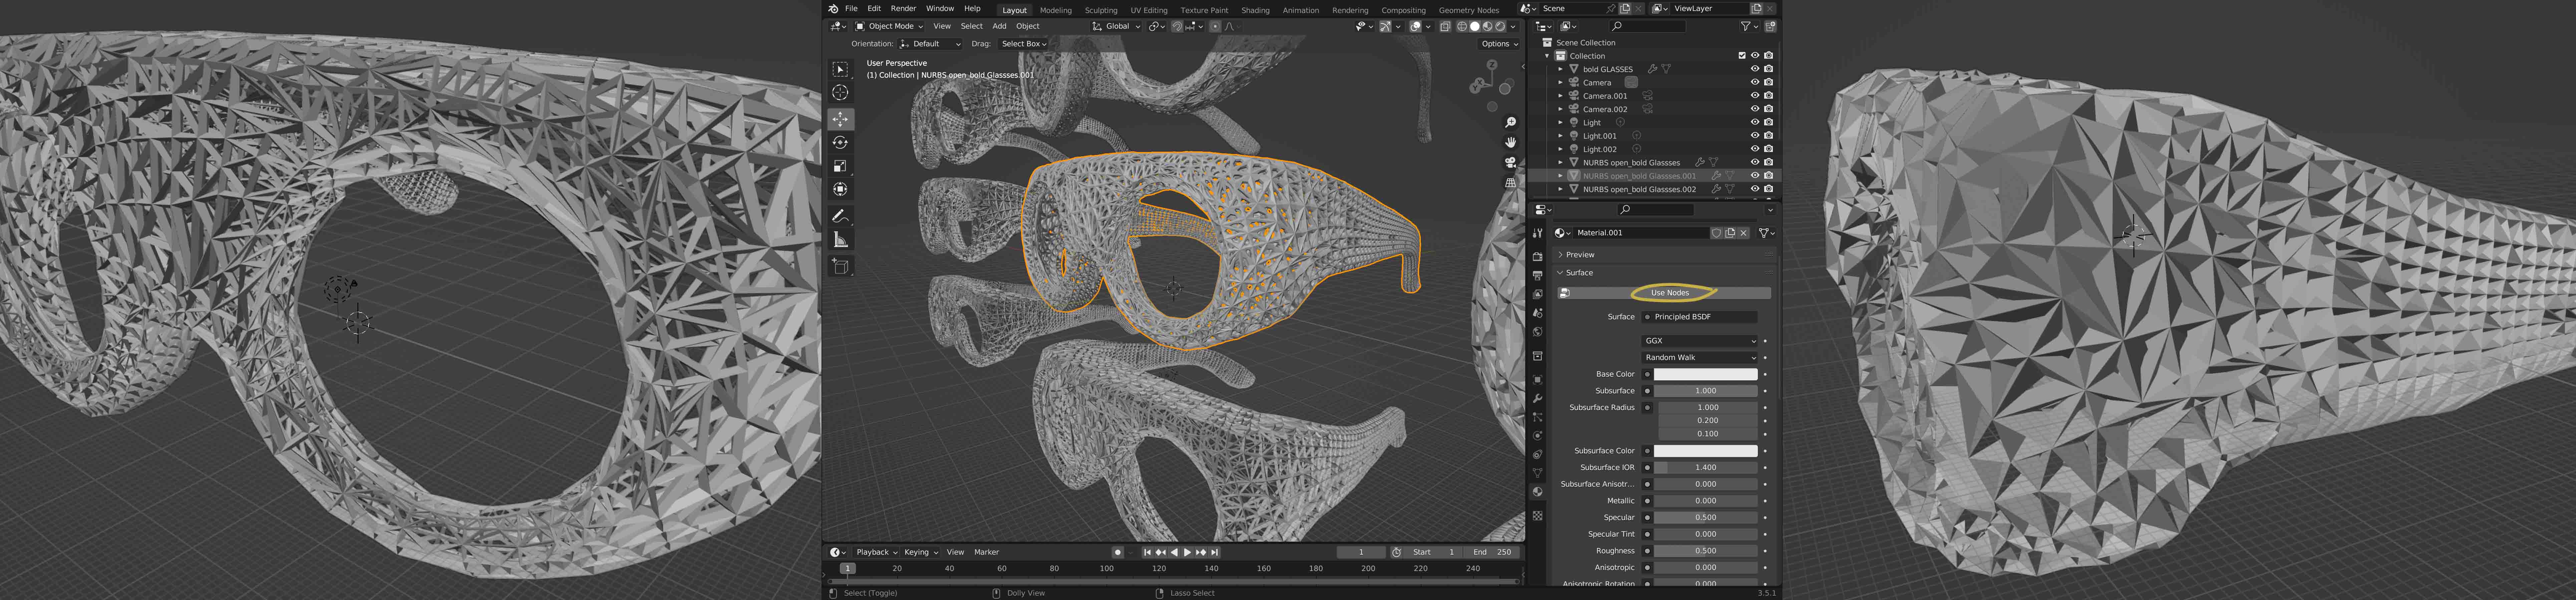Click the Play animation button in timeline
Viewport: 2576px width, 600px height.
1187,552
